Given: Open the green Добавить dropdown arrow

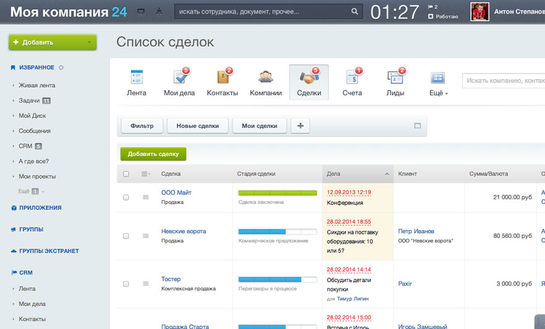Looking at the screenshot, I should click(x=90, y=43).
